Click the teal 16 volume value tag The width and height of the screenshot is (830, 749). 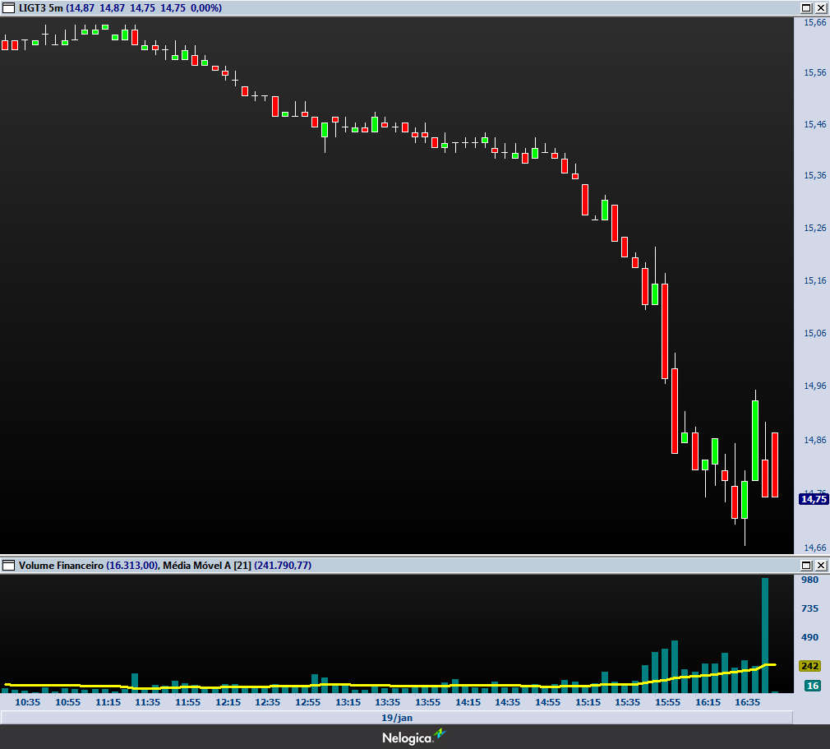(x=812, y=686)
